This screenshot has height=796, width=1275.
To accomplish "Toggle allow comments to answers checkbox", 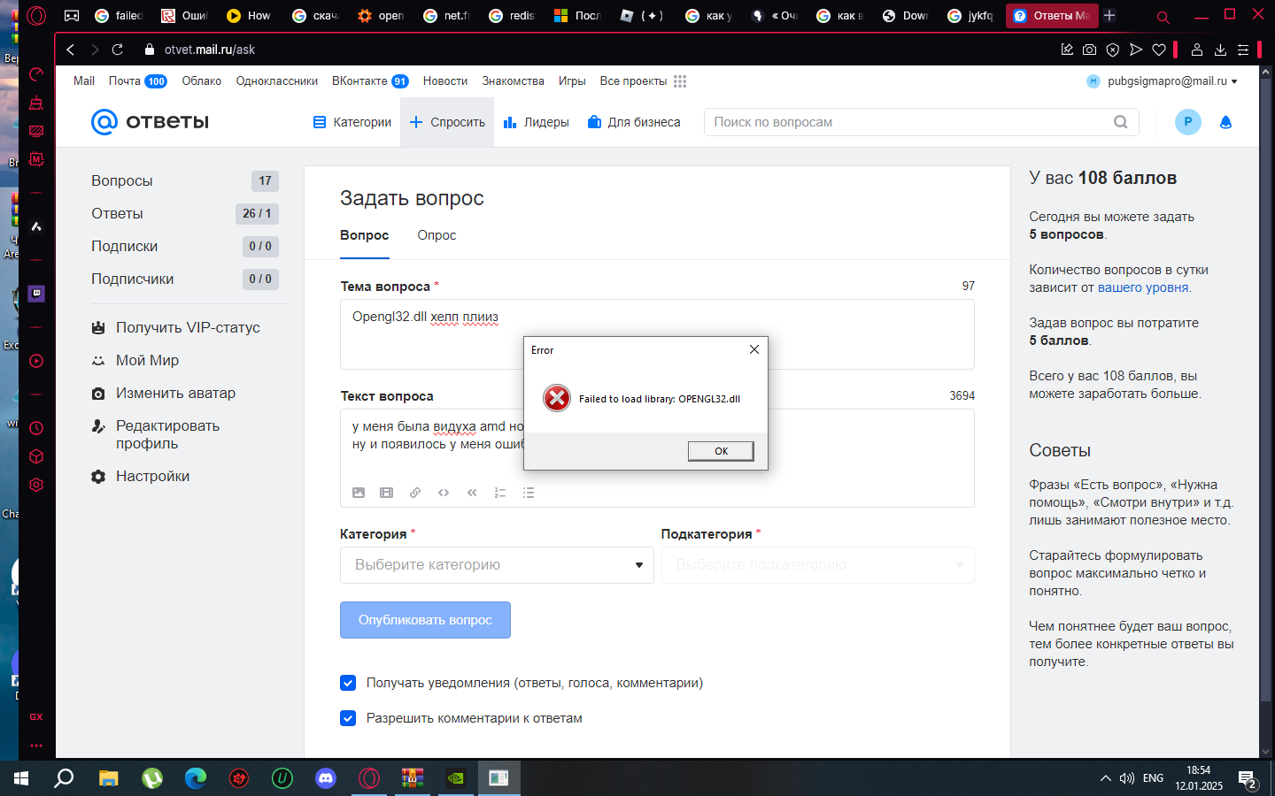I will click(348, 718).
